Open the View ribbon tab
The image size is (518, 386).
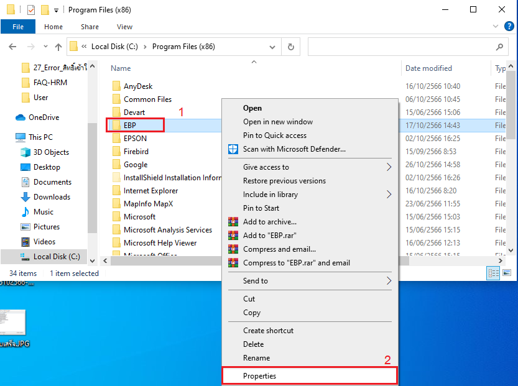[124, 27]
